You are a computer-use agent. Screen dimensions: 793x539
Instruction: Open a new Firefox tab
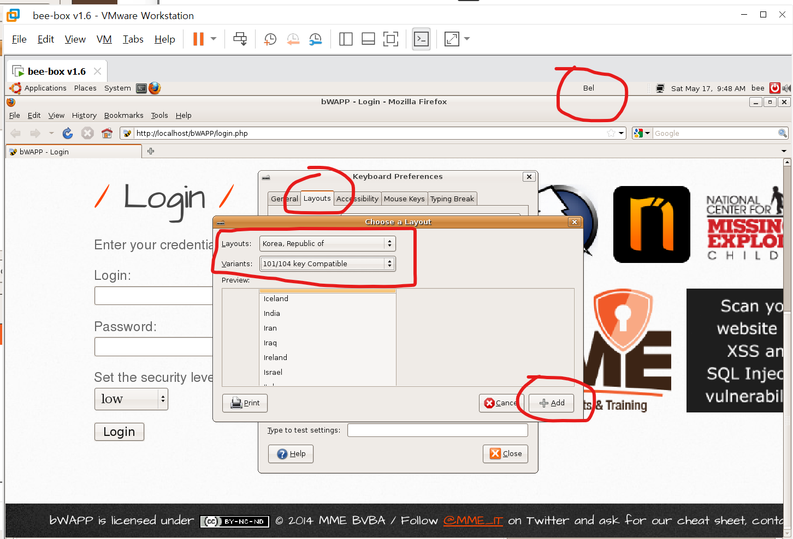tap(151, 151)
